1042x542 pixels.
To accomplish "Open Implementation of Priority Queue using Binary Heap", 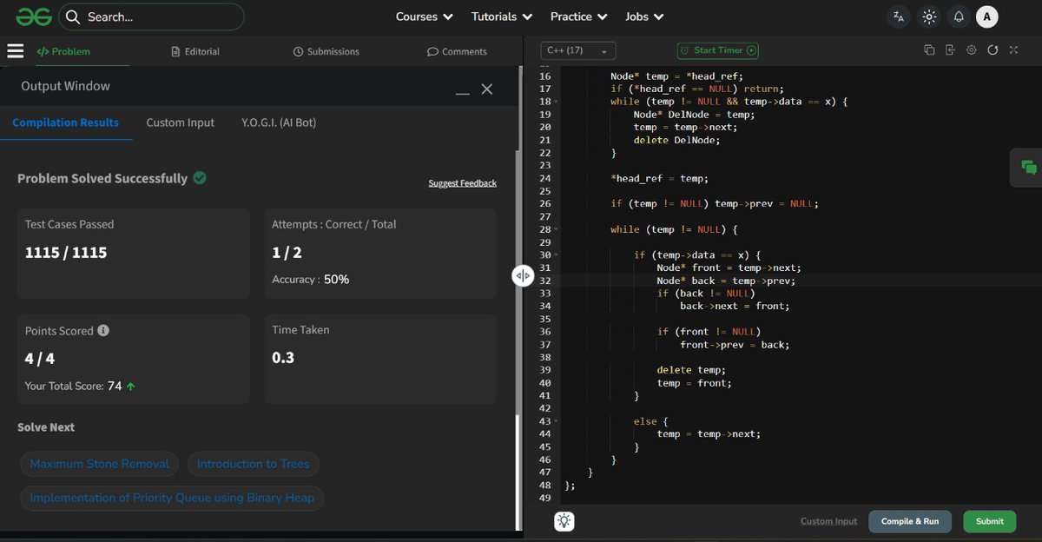I will tap(172, 498).
